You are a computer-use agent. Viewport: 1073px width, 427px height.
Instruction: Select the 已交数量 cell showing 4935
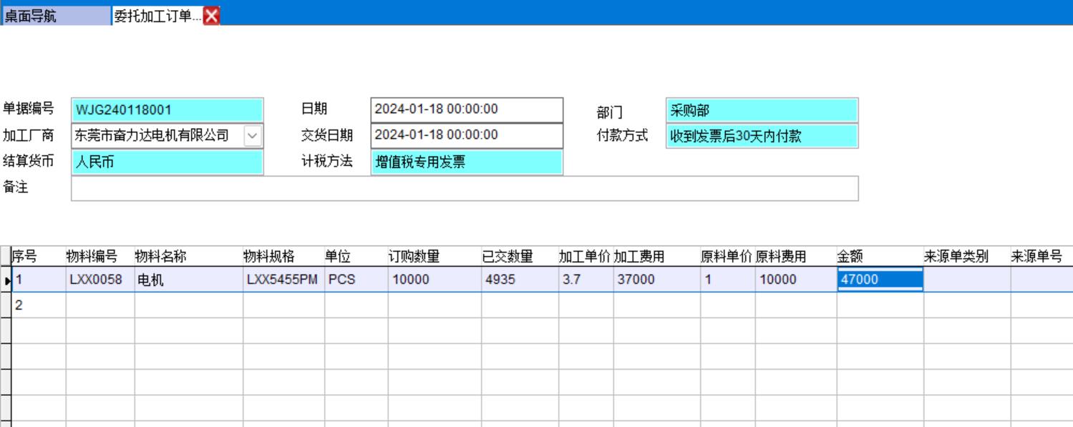pyautogui.click(x=519, y=280)
